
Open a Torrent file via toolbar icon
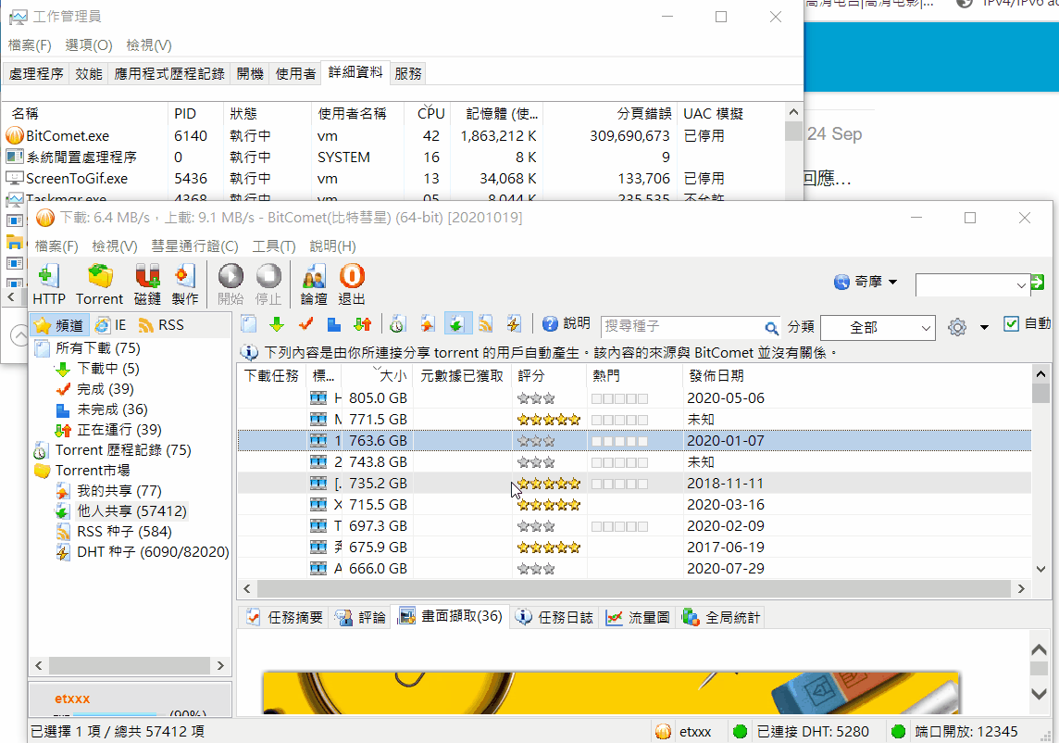point(99,283)
